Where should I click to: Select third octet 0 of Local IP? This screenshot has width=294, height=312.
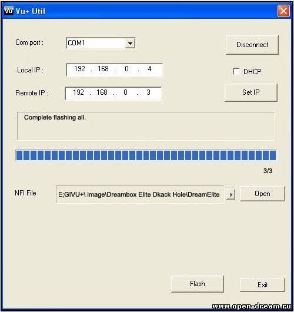[126, 69]
